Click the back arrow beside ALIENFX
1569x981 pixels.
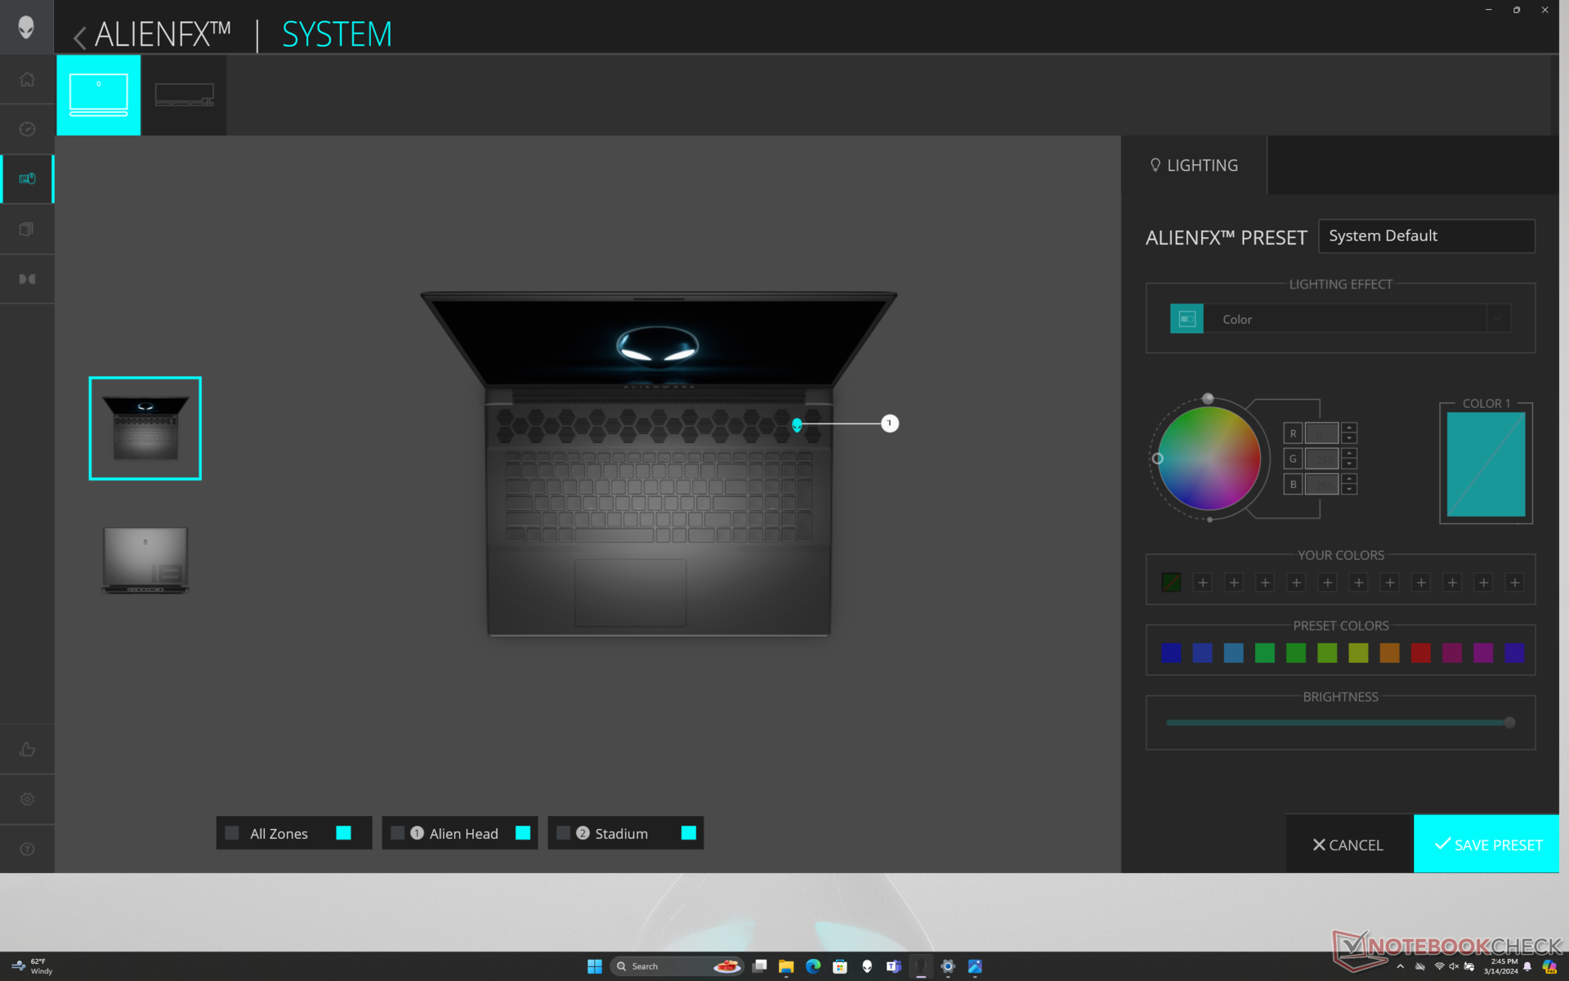point(79,37)
